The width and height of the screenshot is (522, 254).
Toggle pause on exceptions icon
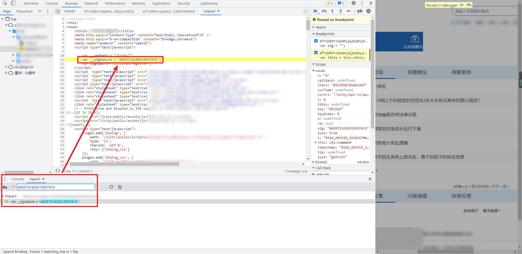[368, 11]
